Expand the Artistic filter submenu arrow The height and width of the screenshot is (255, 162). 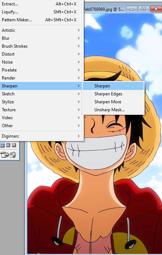[x=78, y=30]
